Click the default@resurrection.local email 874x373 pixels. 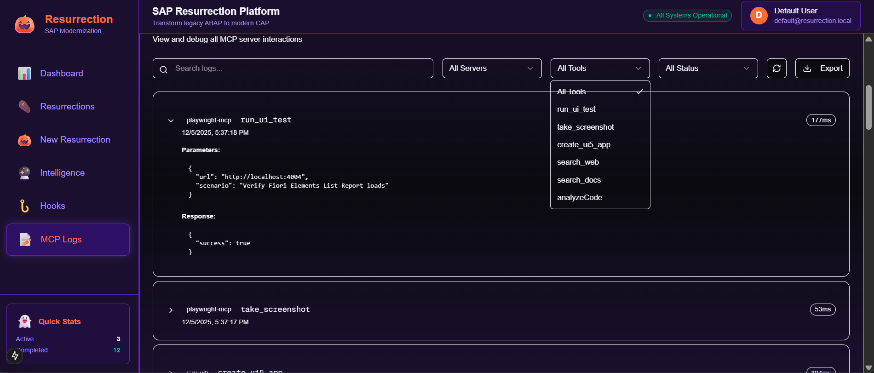pos(813,21)
